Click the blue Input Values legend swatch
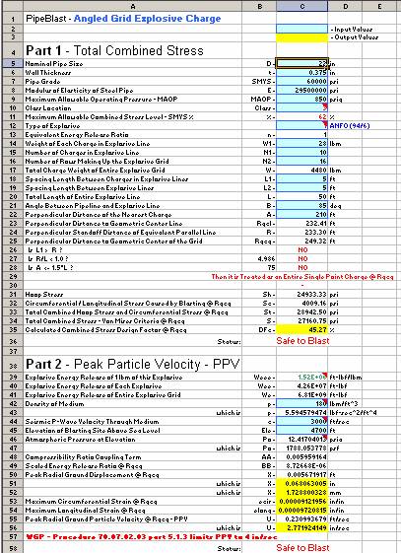This screenshot has height=553, width=401. point(302,29)
